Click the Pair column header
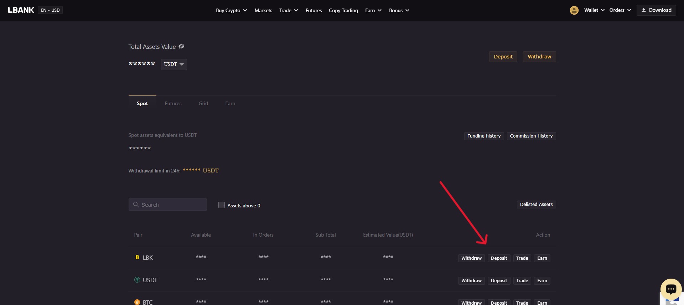This screenshot has width=684, height=305. (138, 235)
